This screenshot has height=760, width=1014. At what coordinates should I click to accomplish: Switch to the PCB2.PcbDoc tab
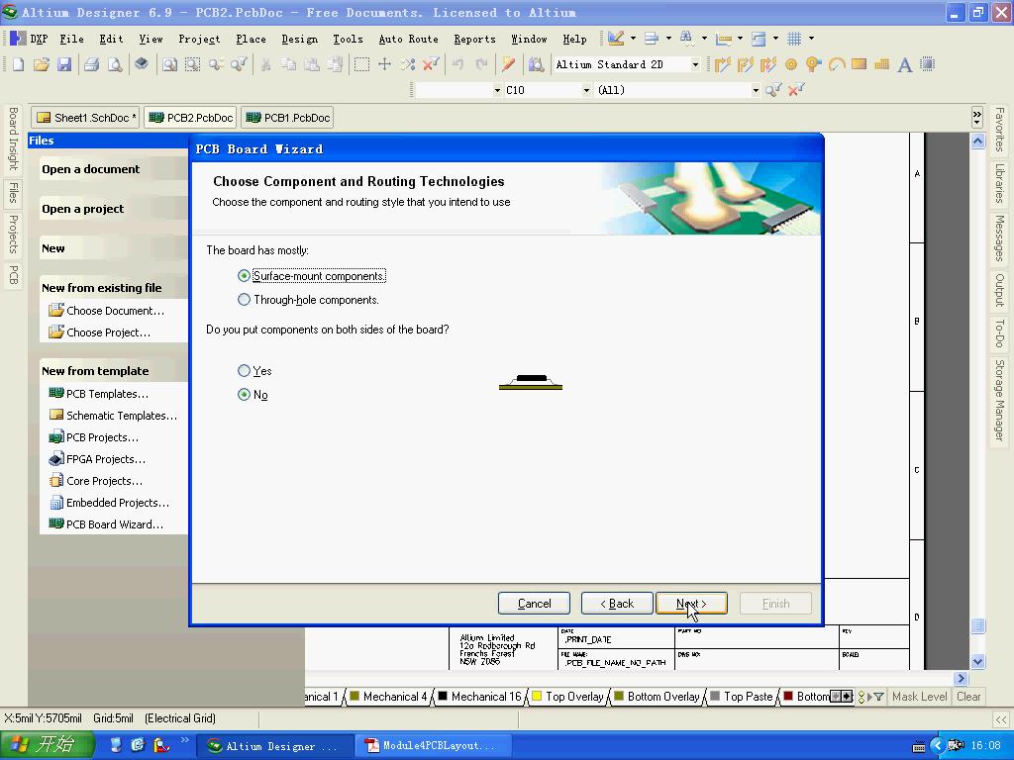click(x=190, y=118)
